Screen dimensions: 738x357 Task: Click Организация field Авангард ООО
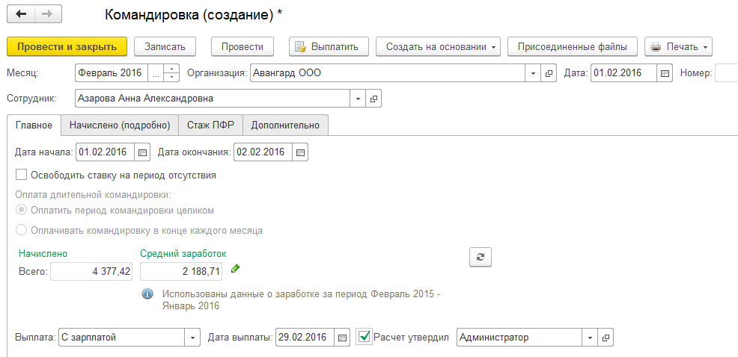tap(388, 73)
